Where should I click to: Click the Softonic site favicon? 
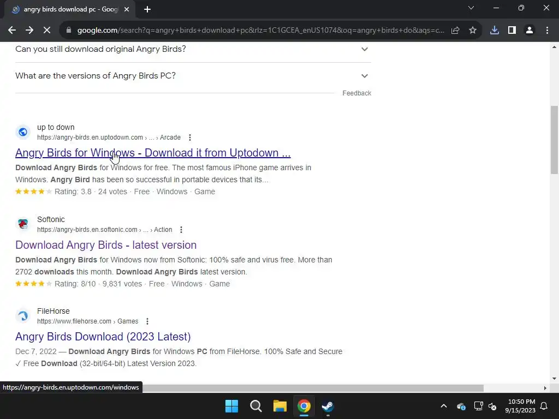tap(23, 224)
